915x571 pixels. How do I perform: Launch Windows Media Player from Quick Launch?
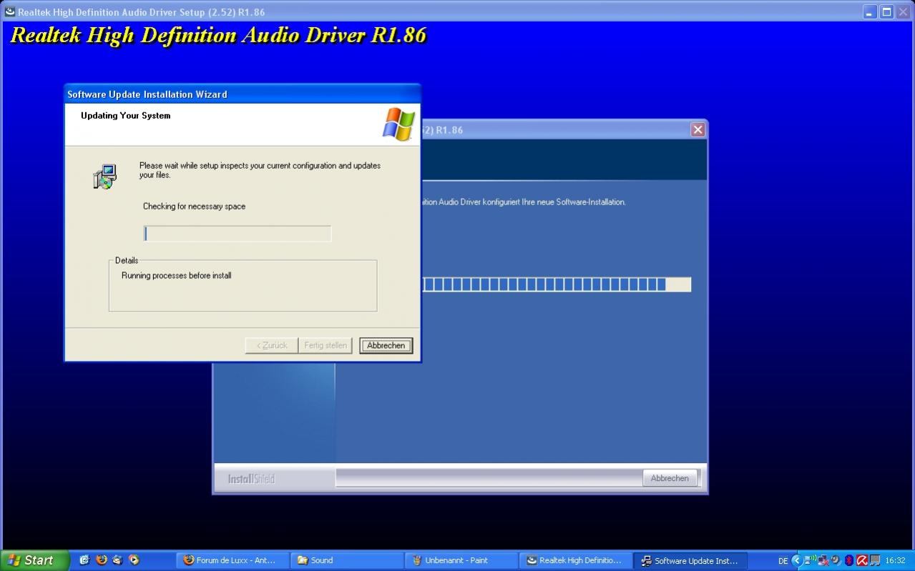click(134, 560)
